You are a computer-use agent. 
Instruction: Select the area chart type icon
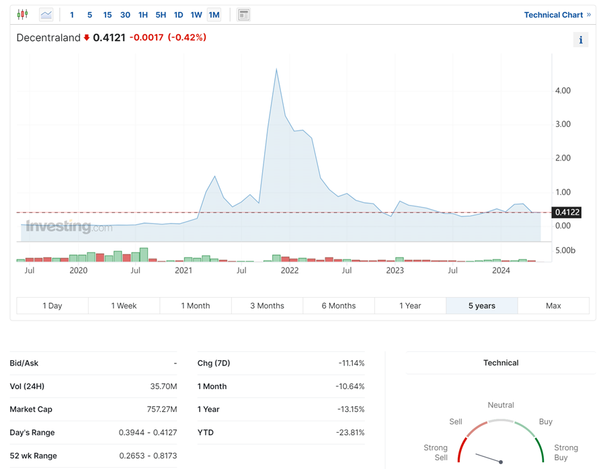46,14
